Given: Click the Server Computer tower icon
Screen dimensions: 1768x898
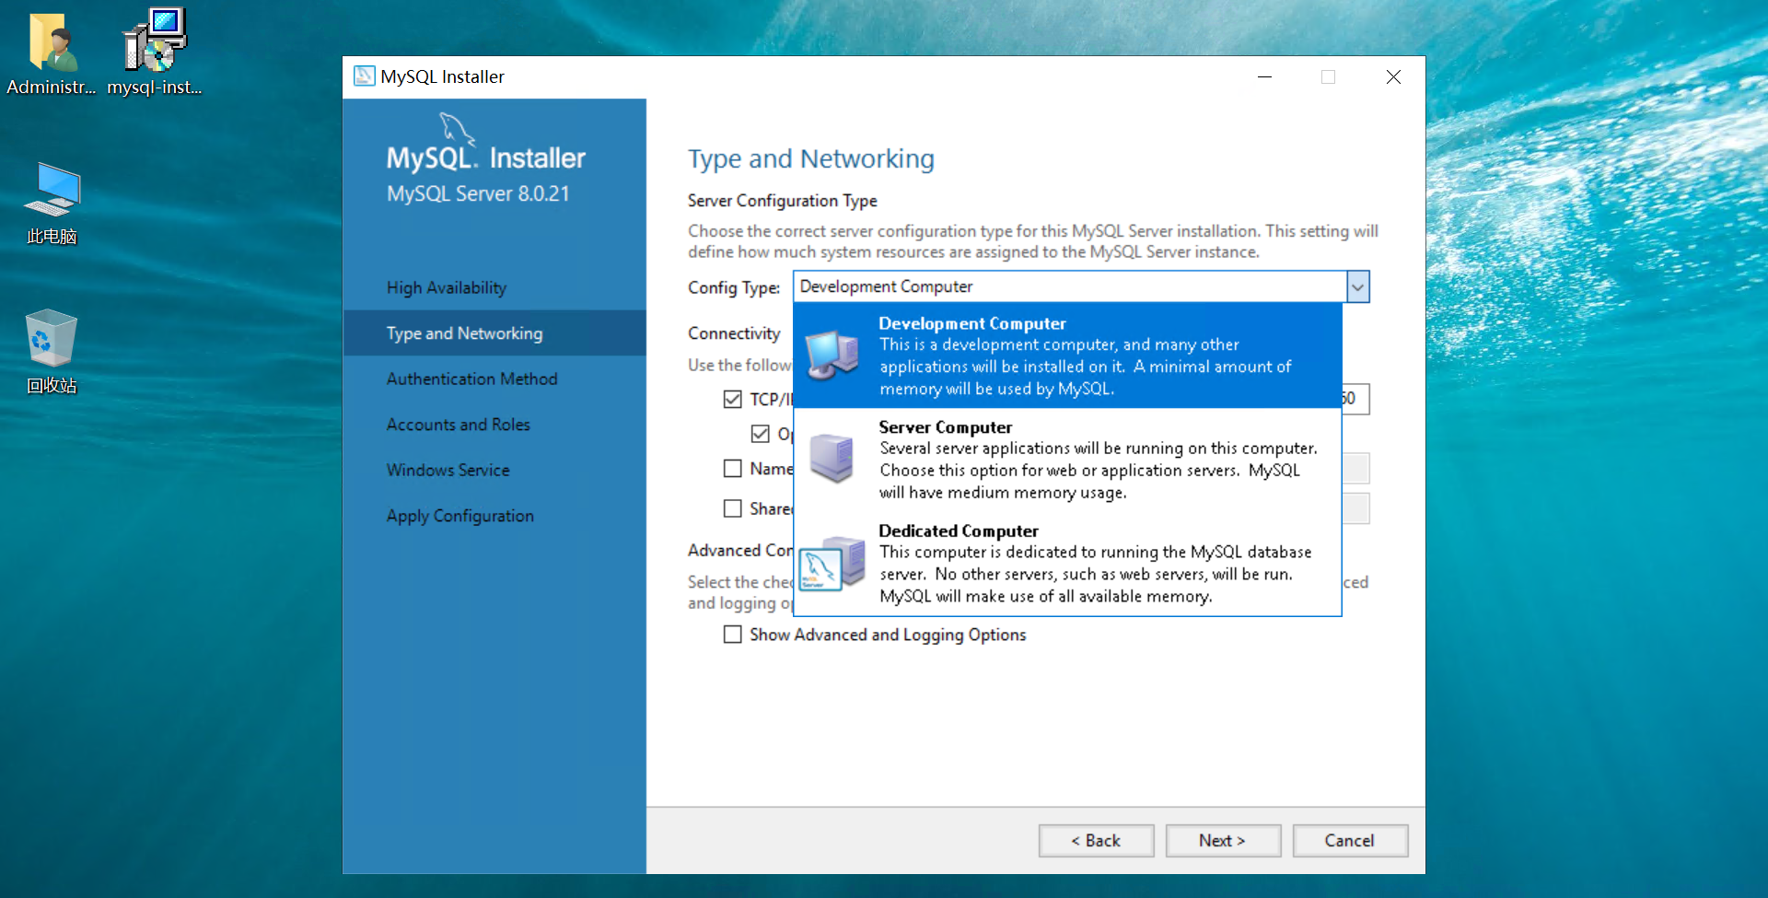Looking at the screenshot, I should [832, 458].
